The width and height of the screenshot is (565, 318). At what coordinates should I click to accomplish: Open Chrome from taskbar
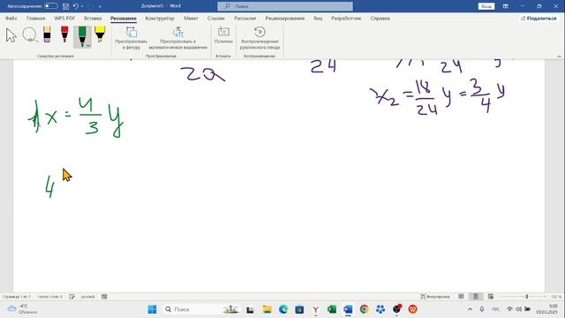364,309
